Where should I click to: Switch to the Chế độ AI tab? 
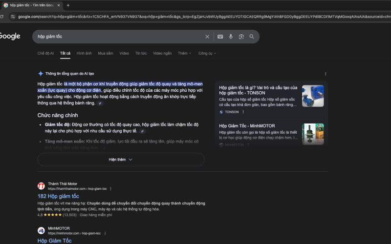click(45, 53)
